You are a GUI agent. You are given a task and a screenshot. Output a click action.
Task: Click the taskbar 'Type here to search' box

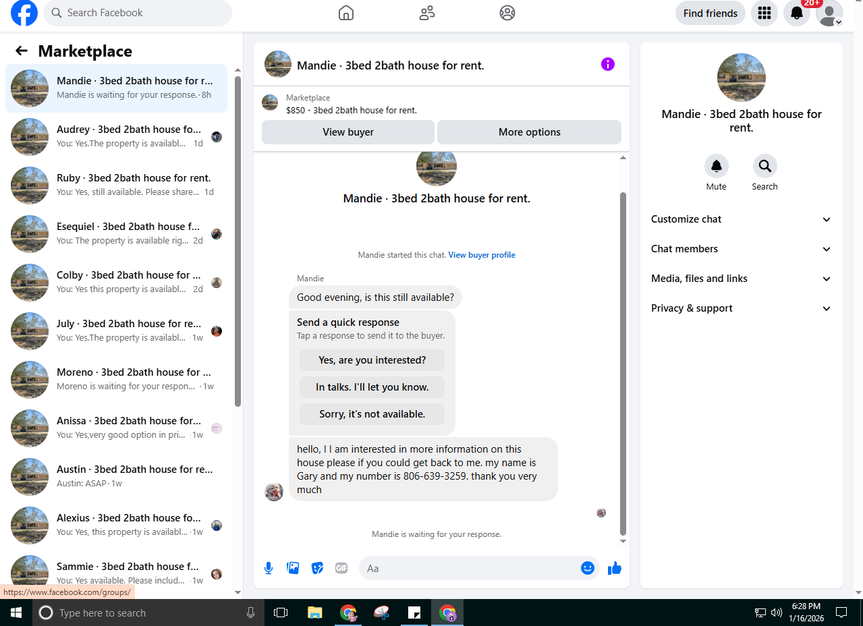148,613
